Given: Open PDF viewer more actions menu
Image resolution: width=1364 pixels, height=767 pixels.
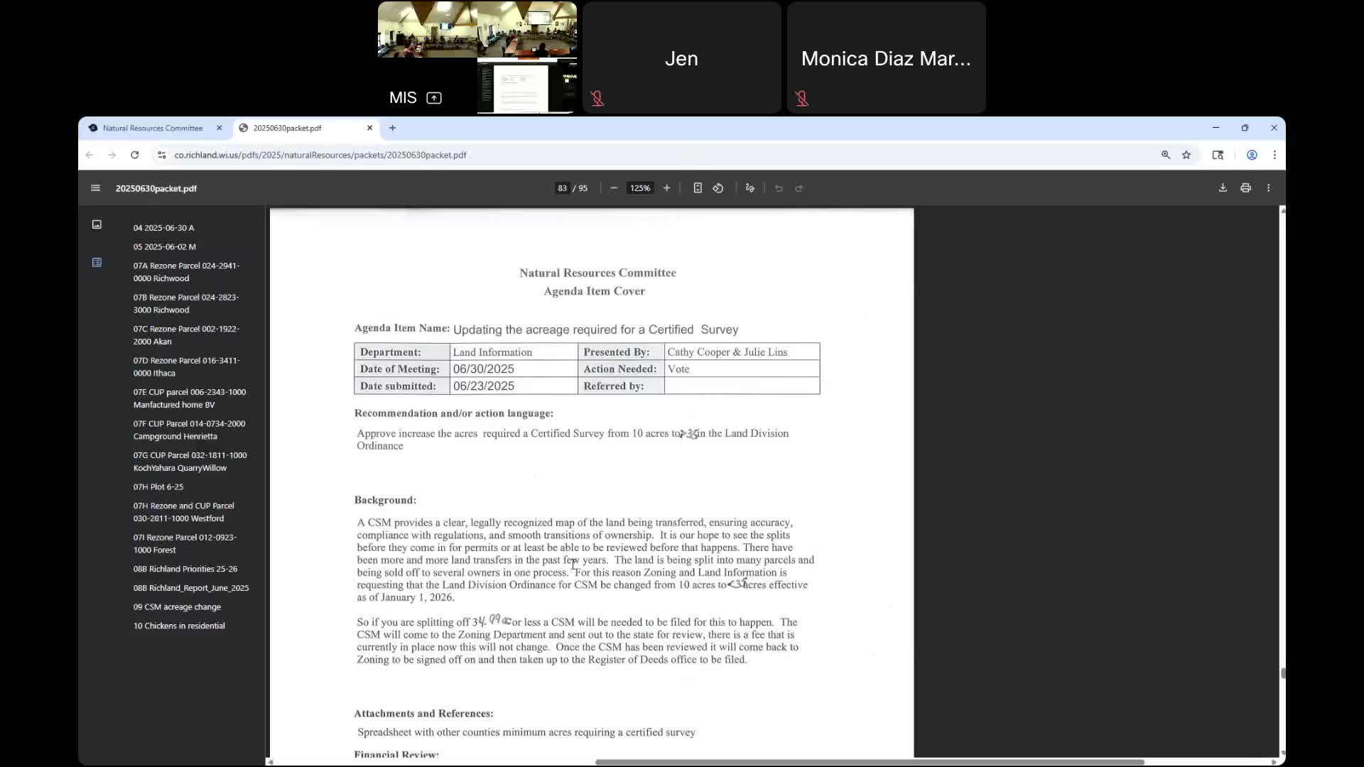Looking at the screenshot, I should 1268,188.
